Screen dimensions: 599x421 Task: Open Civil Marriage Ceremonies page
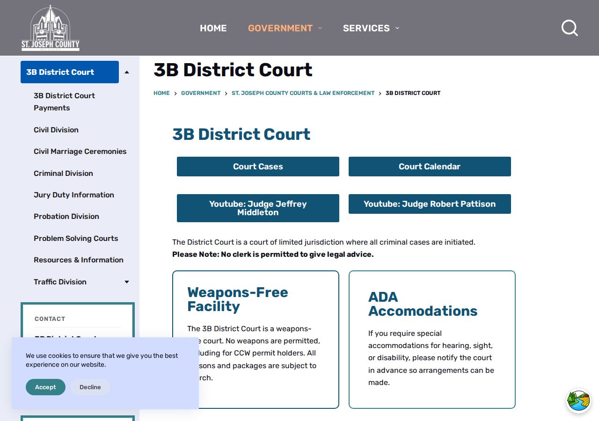coord(80,152)
